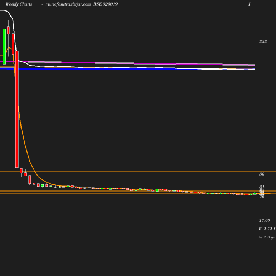Click the 17.00 last price value
This screenshot has height=276, width=276.
coord(264,220)
